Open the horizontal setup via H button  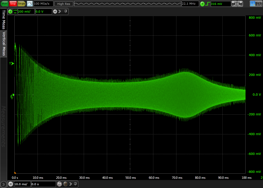(x=11, y=184)
